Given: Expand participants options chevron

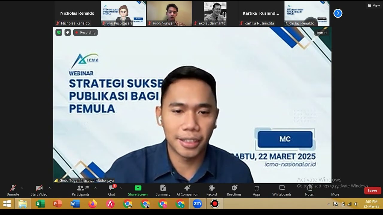Looking at the screenshot, I should point(95,188).
